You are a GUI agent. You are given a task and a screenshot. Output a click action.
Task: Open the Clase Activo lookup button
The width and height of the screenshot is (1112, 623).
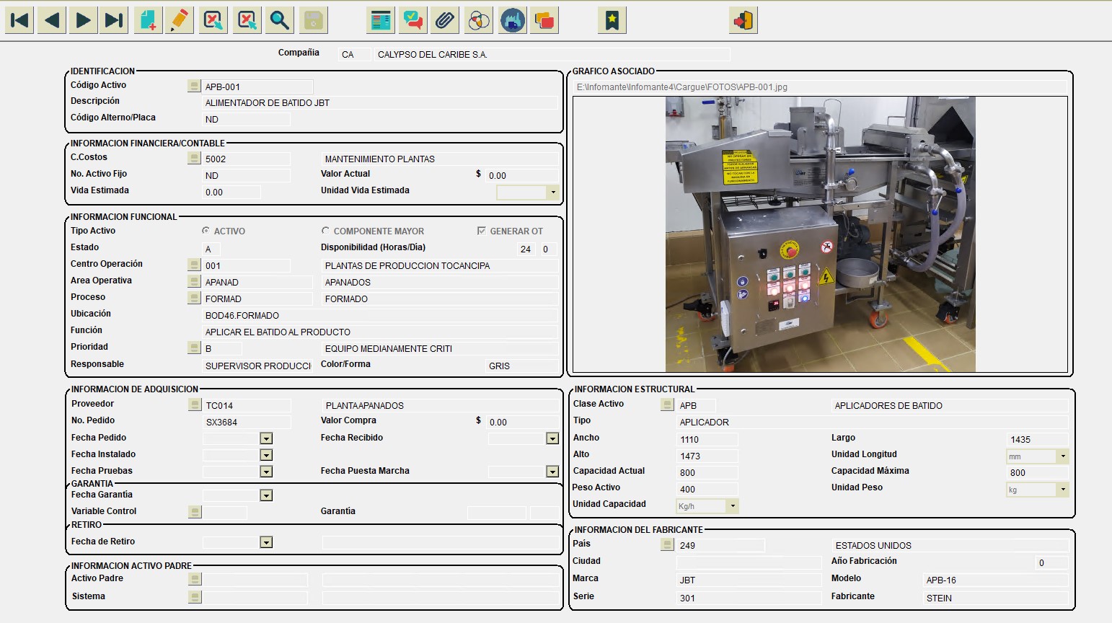click(666, 405)
